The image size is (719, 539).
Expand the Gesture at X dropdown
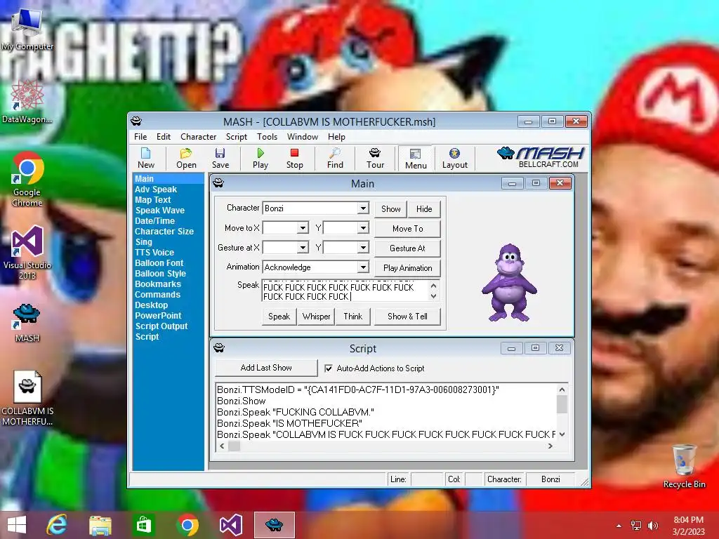[x=303, y=248]
